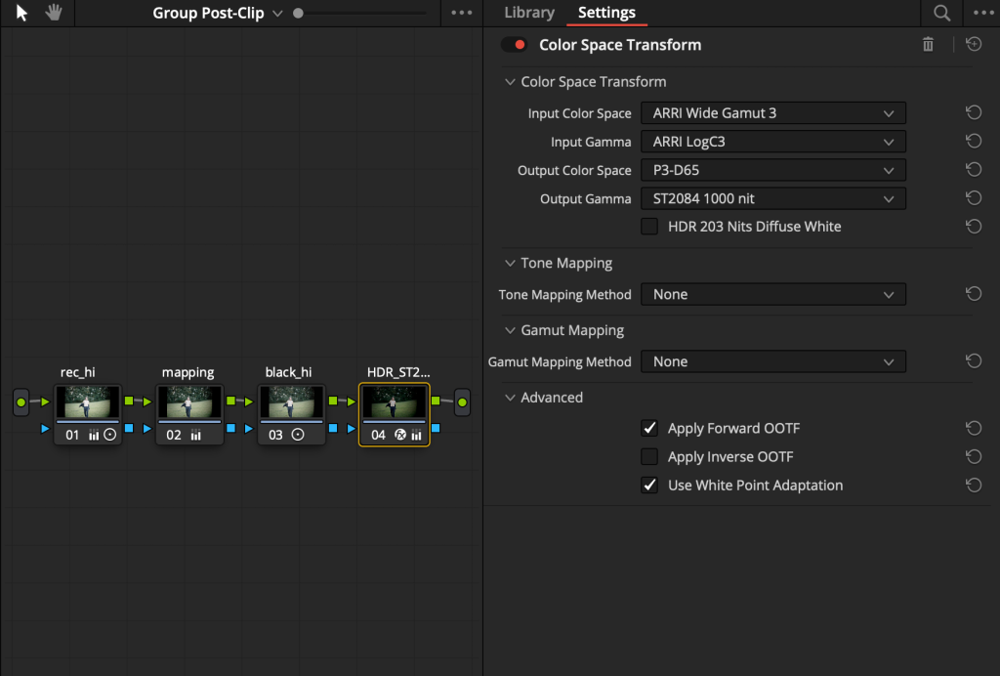
Task: Select the hand pan tool
Action: (x=54, y=12)
